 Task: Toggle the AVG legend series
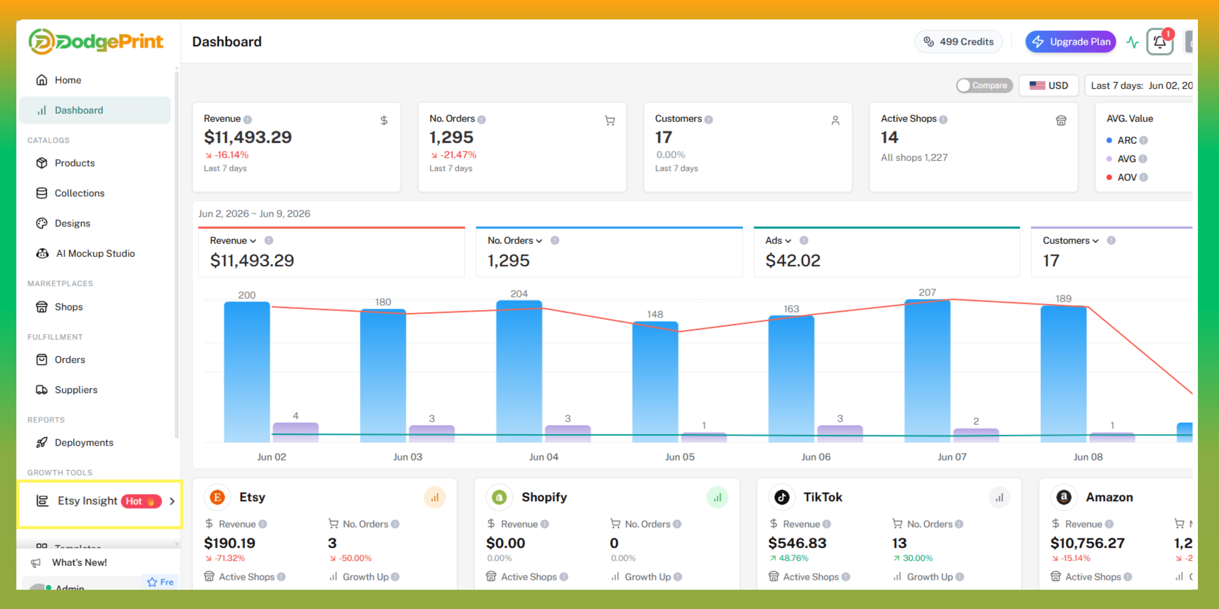pos(1122,159)
